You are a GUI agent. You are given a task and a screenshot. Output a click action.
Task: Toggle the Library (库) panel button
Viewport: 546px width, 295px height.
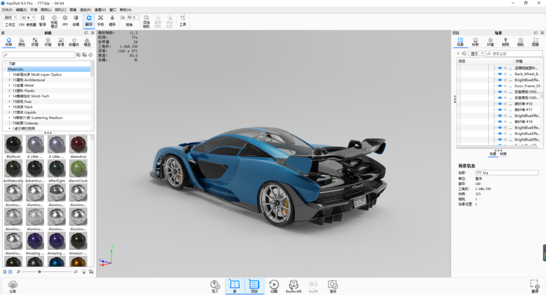tap(235, 286)
